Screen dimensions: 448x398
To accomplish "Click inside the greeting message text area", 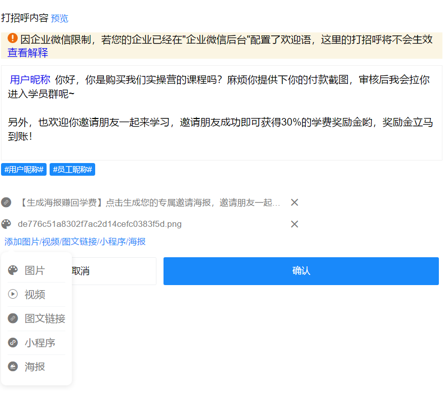I will pos(222,113).
